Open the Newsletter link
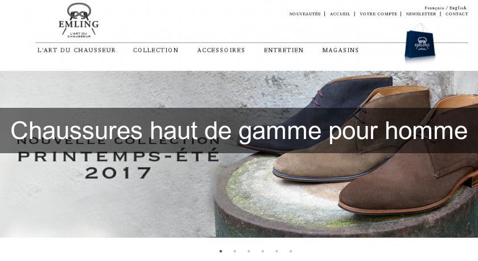The width and height of the screenshot is (478, 261). (421, 14)
